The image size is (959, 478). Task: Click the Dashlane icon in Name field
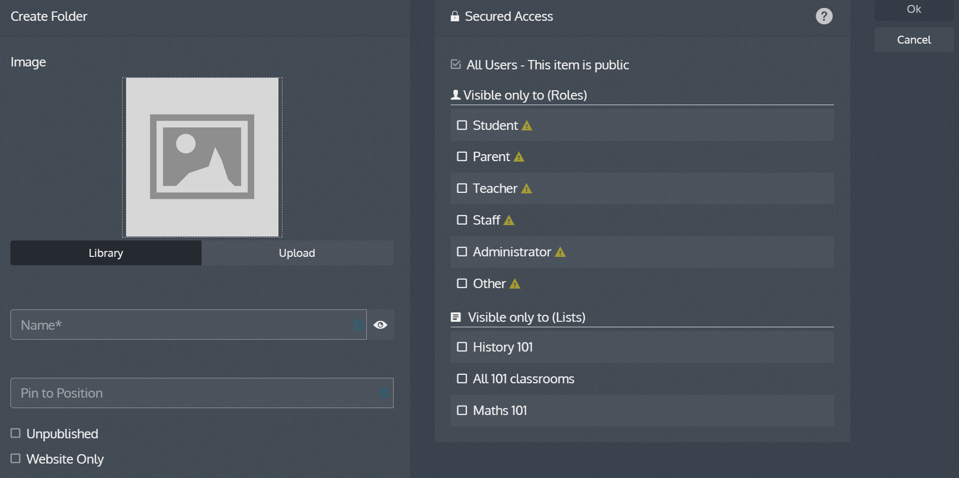point(358,325)
